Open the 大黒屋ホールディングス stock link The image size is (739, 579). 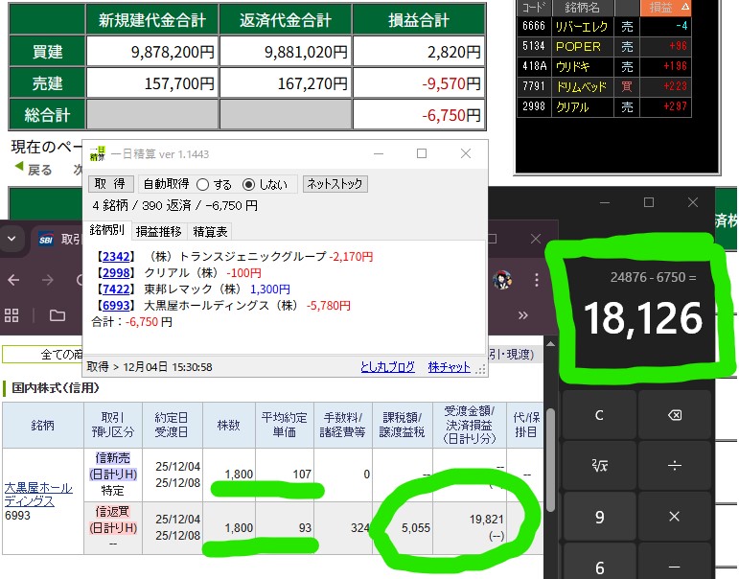tap(38, 495)
